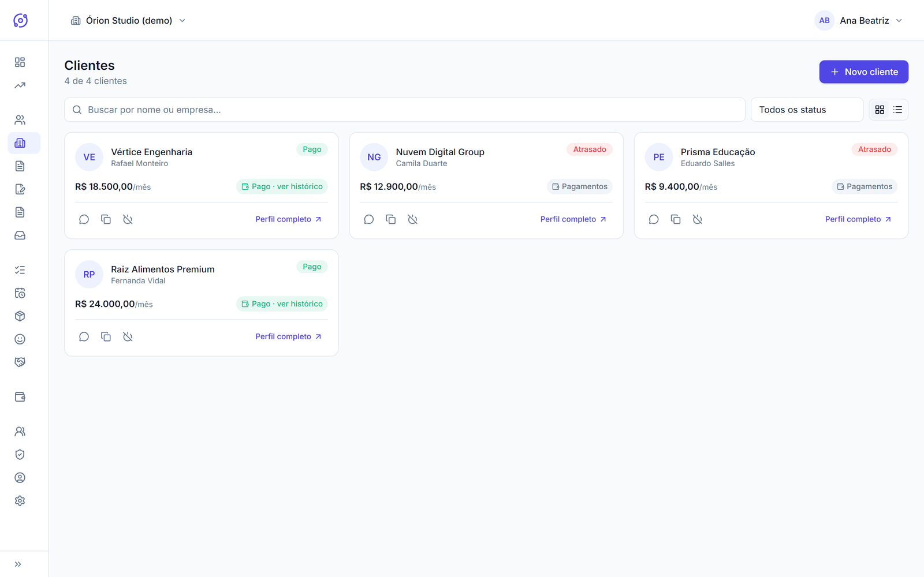Click the Órion logo icon
This screenshot has width=924, height=577.
20,20
